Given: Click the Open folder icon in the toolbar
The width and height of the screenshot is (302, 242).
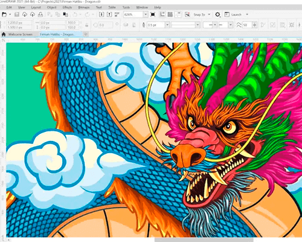Looking at the screenshot, I should tap(4, 15).
